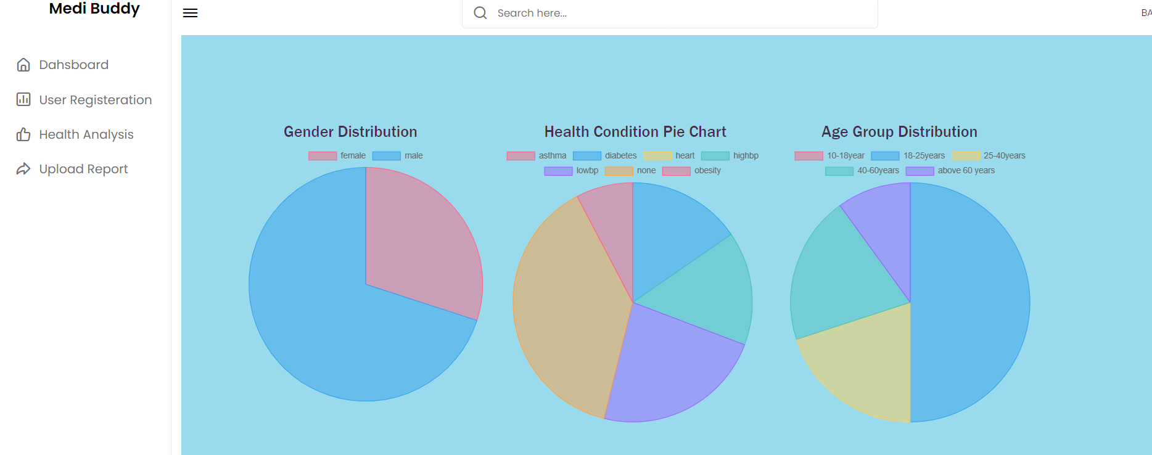The height and width of the screenshot is (455, 1152).
Task: Open Health Analysis from the sidebar
Action: point(86,134)
